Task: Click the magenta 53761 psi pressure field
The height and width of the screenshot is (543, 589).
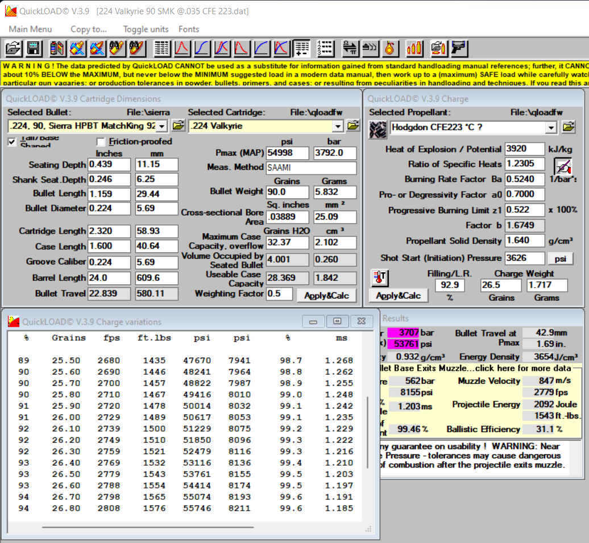Action: 403,344
